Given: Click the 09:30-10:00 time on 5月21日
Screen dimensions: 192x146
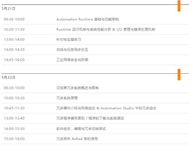Looking at the screenshot, I should tap(14, 19).
